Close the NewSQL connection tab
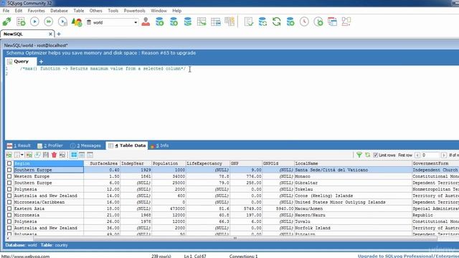The image size is (459, 258). point(50,34)
